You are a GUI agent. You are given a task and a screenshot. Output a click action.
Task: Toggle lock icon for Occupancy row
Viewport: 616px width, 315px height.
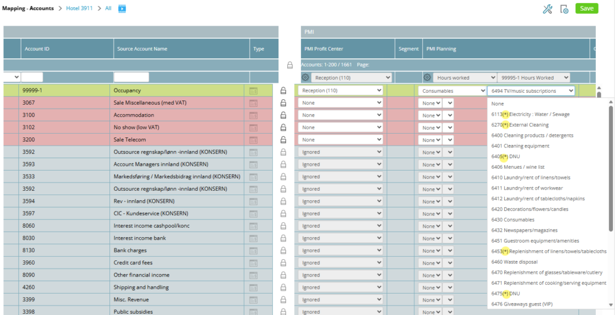point(283,90)
